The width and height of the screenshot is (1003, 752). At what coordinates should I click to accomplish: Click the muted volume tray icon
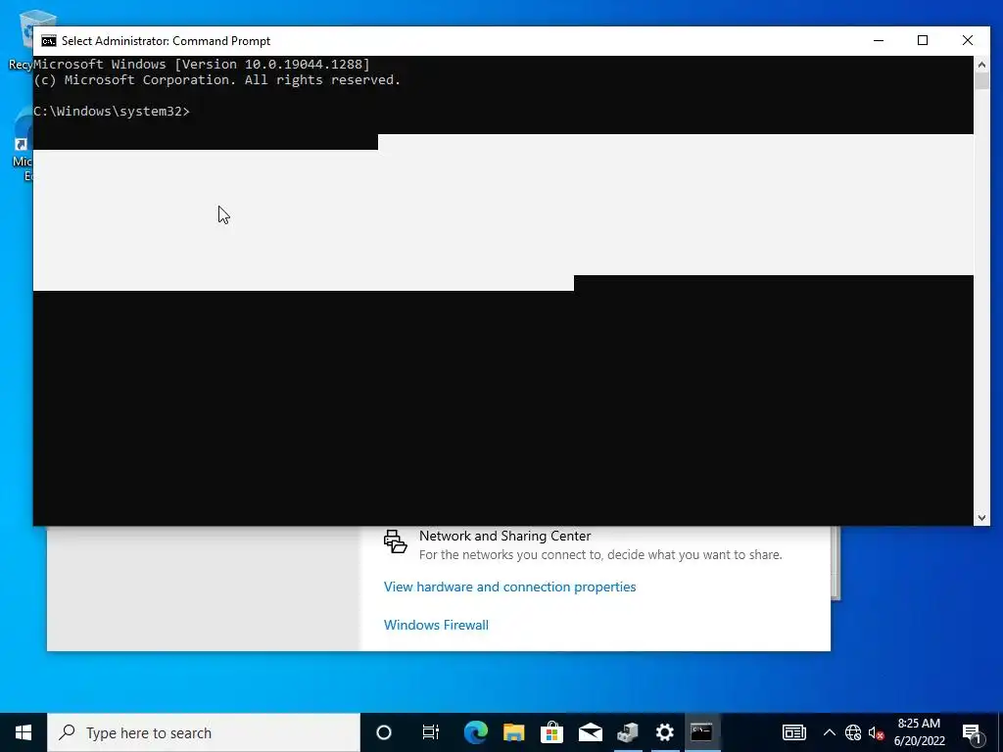click(x=876, y=732)
